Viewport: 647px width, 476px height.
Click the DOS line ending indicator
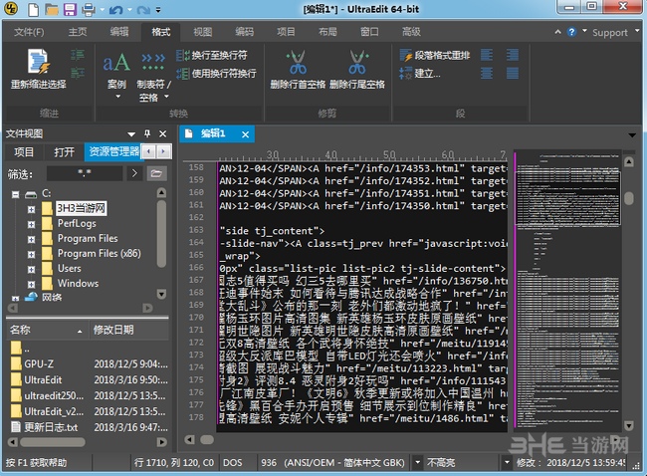[233, 462]
